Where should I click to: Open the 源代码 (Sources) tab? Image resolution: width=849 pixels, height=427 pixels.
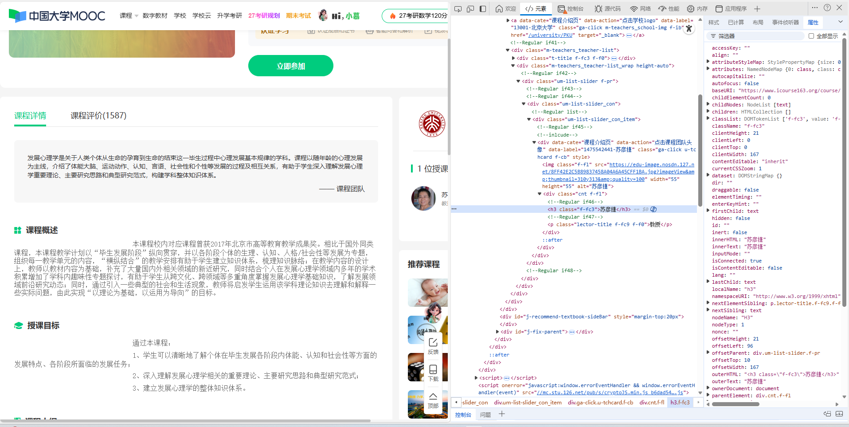[x=608, y=8]
